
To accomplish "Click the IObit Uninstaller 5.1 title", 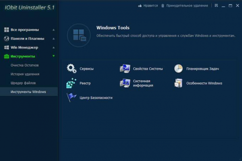I will pos(29,8).
